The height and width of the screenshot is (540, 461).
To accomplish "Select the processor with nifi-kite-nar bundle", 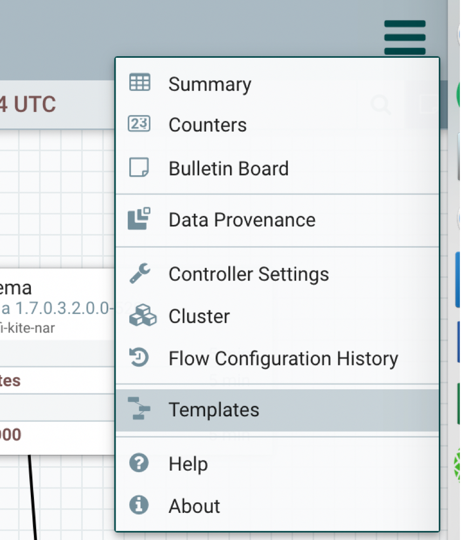I will tap(54, 303).
